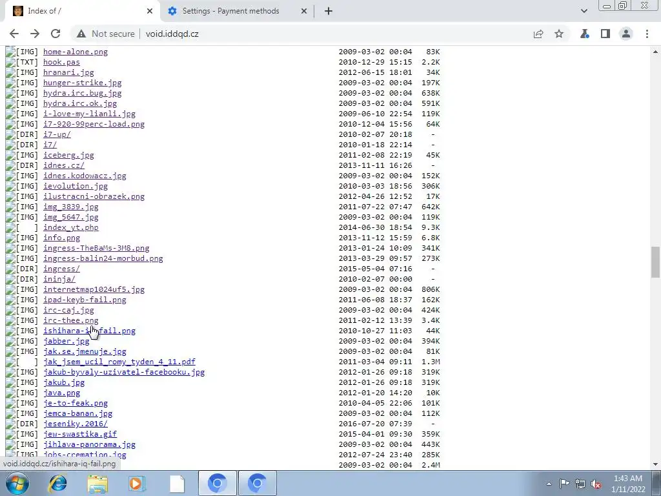Go back to the previous page
This screenshot has width=661, height=496.
point(14,34)
